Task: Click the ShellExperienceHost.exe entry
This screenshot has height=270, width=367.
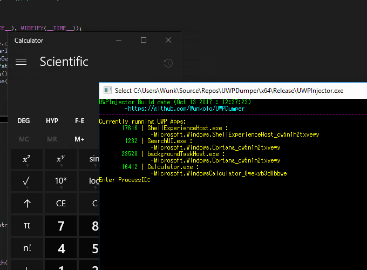Action: coord(185,128)
